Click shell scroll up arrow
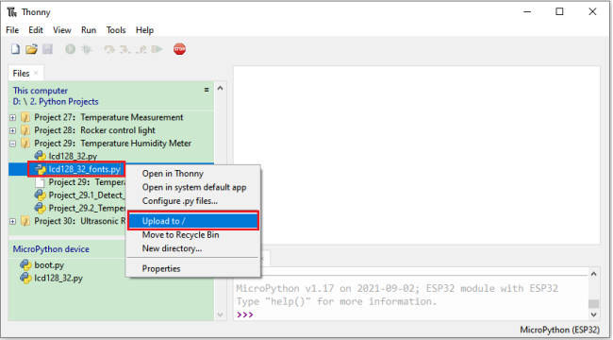Viewport: 613px width, 340px height. tap(594, 274)
